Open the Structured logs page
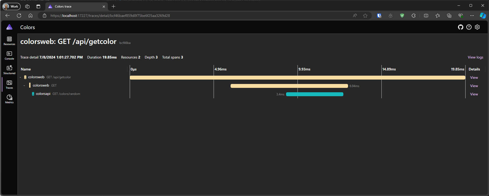 pyautogui.click(x=9, y=70)
